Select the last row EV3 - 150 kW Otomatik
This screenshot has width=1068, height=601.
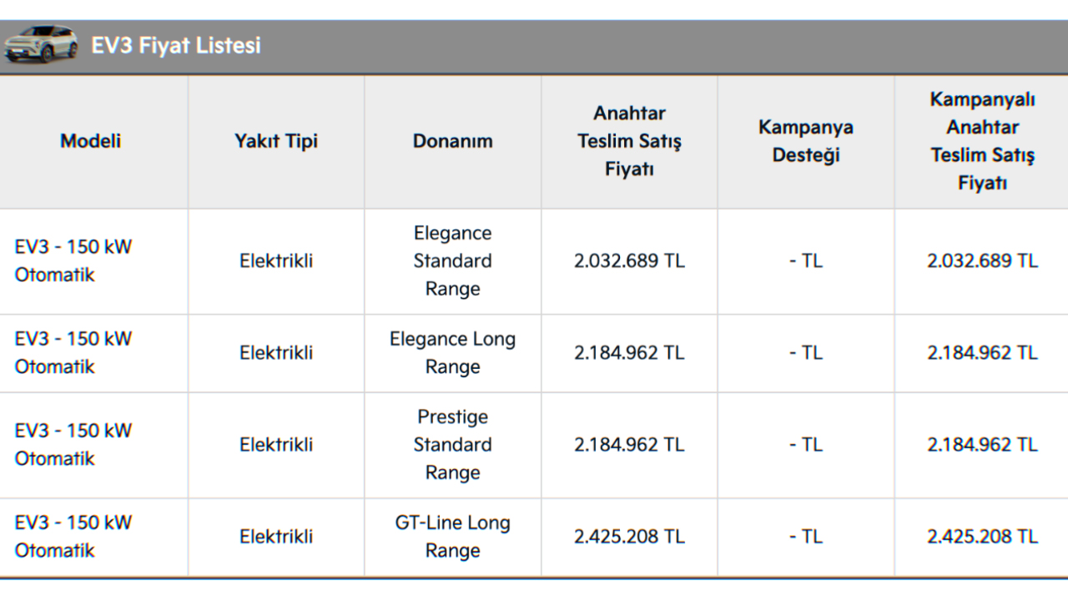click(73, 537)
